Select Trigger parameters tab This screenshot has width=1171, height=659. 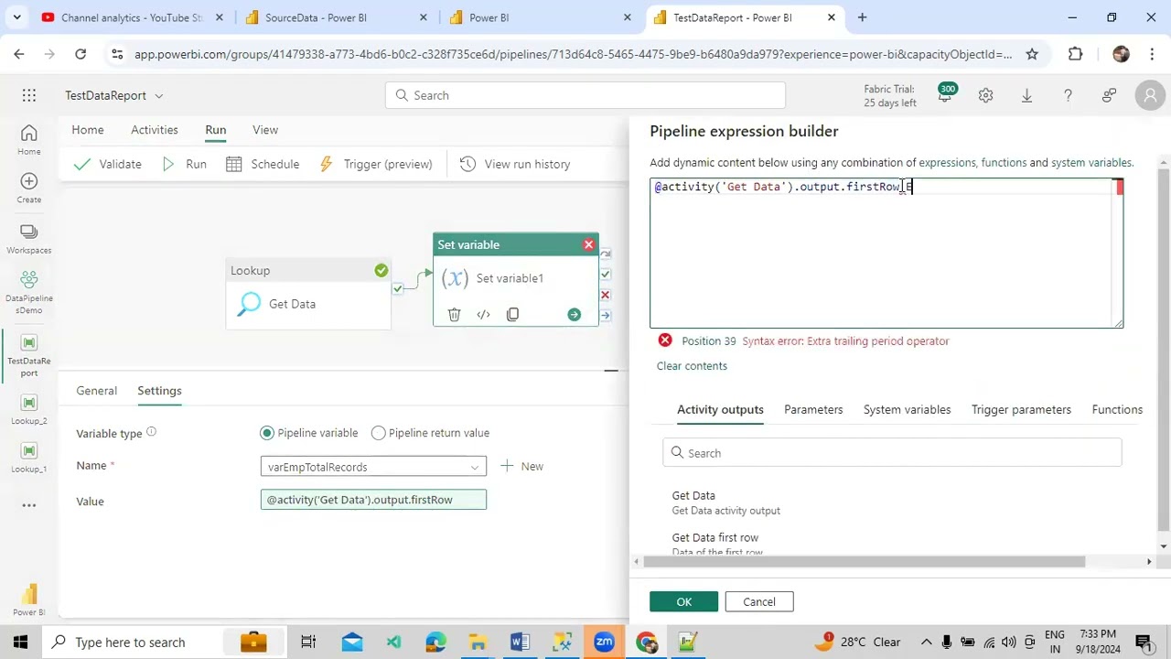click(1021, 409)
